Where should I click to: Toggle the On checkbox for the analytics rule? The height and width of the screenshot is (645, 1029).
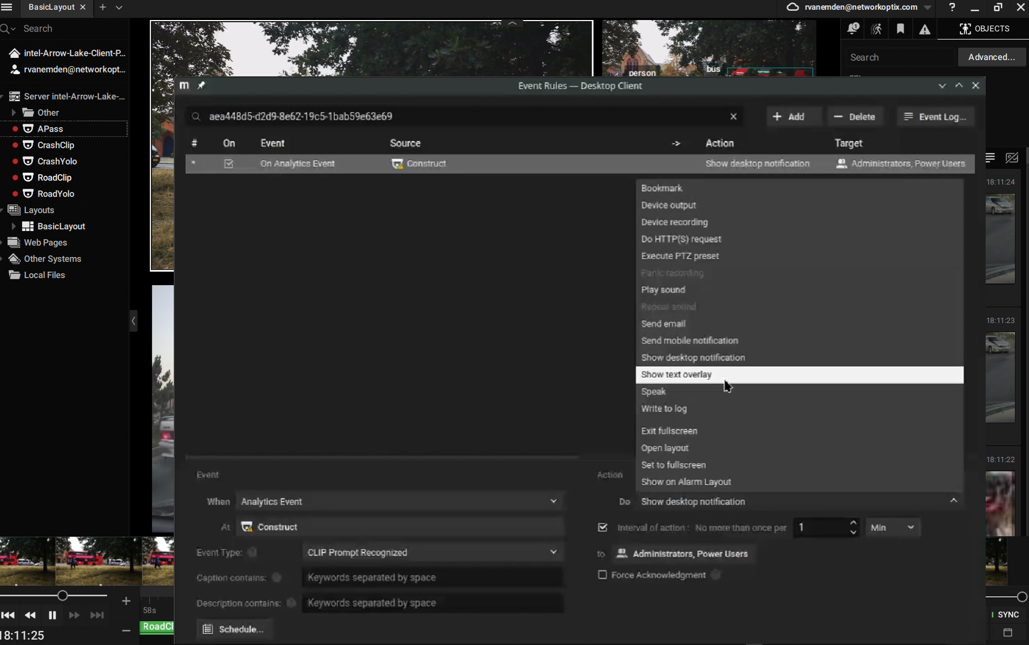click(228, 163)
